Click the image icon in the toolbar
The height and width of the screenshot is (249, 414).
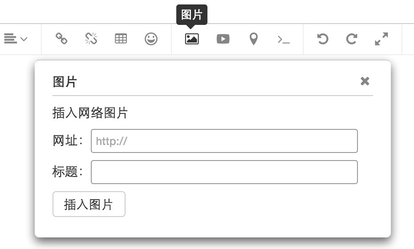click(192, 39)
